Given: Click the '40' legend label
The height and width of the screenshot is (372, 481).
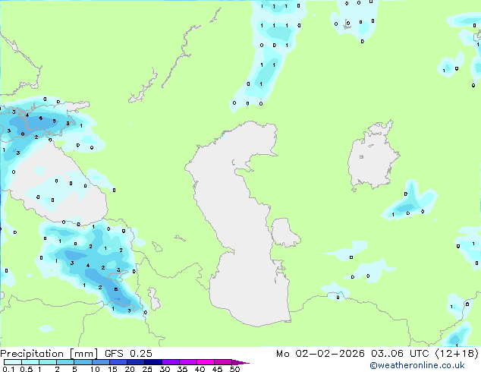Looking at the screenshot, I should coord(200,369).
